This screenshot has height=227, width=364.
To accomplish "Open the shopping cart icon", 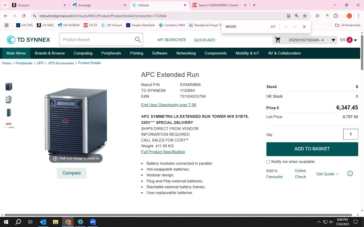I will 278,40.
